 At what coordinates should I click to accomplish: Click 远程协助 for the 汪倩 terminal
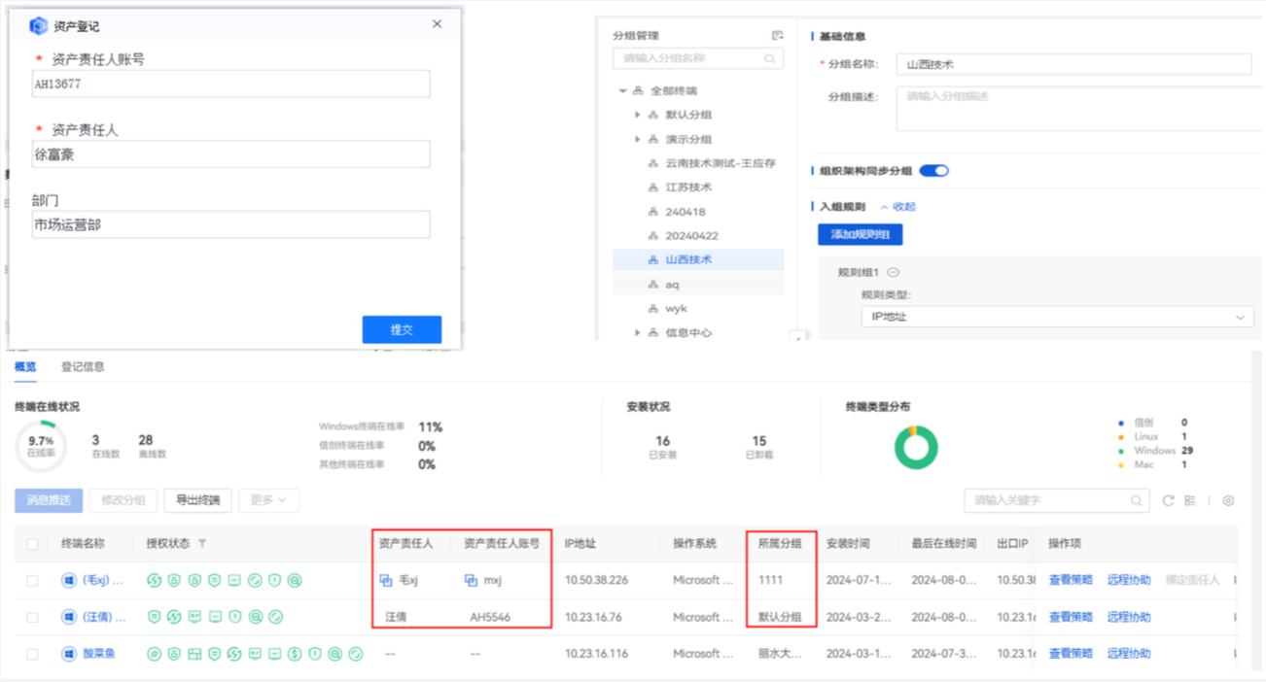[x=1131, y=617]
